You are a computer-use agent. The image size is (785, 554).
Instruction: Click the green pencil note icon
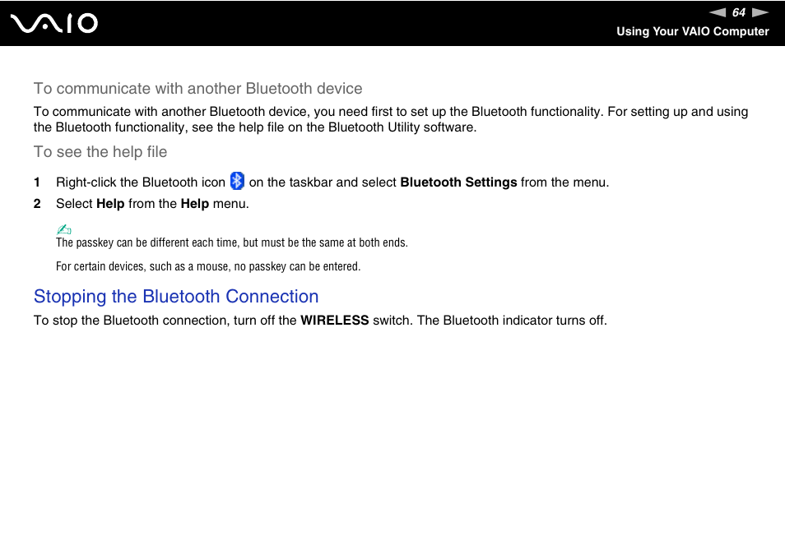63,229
